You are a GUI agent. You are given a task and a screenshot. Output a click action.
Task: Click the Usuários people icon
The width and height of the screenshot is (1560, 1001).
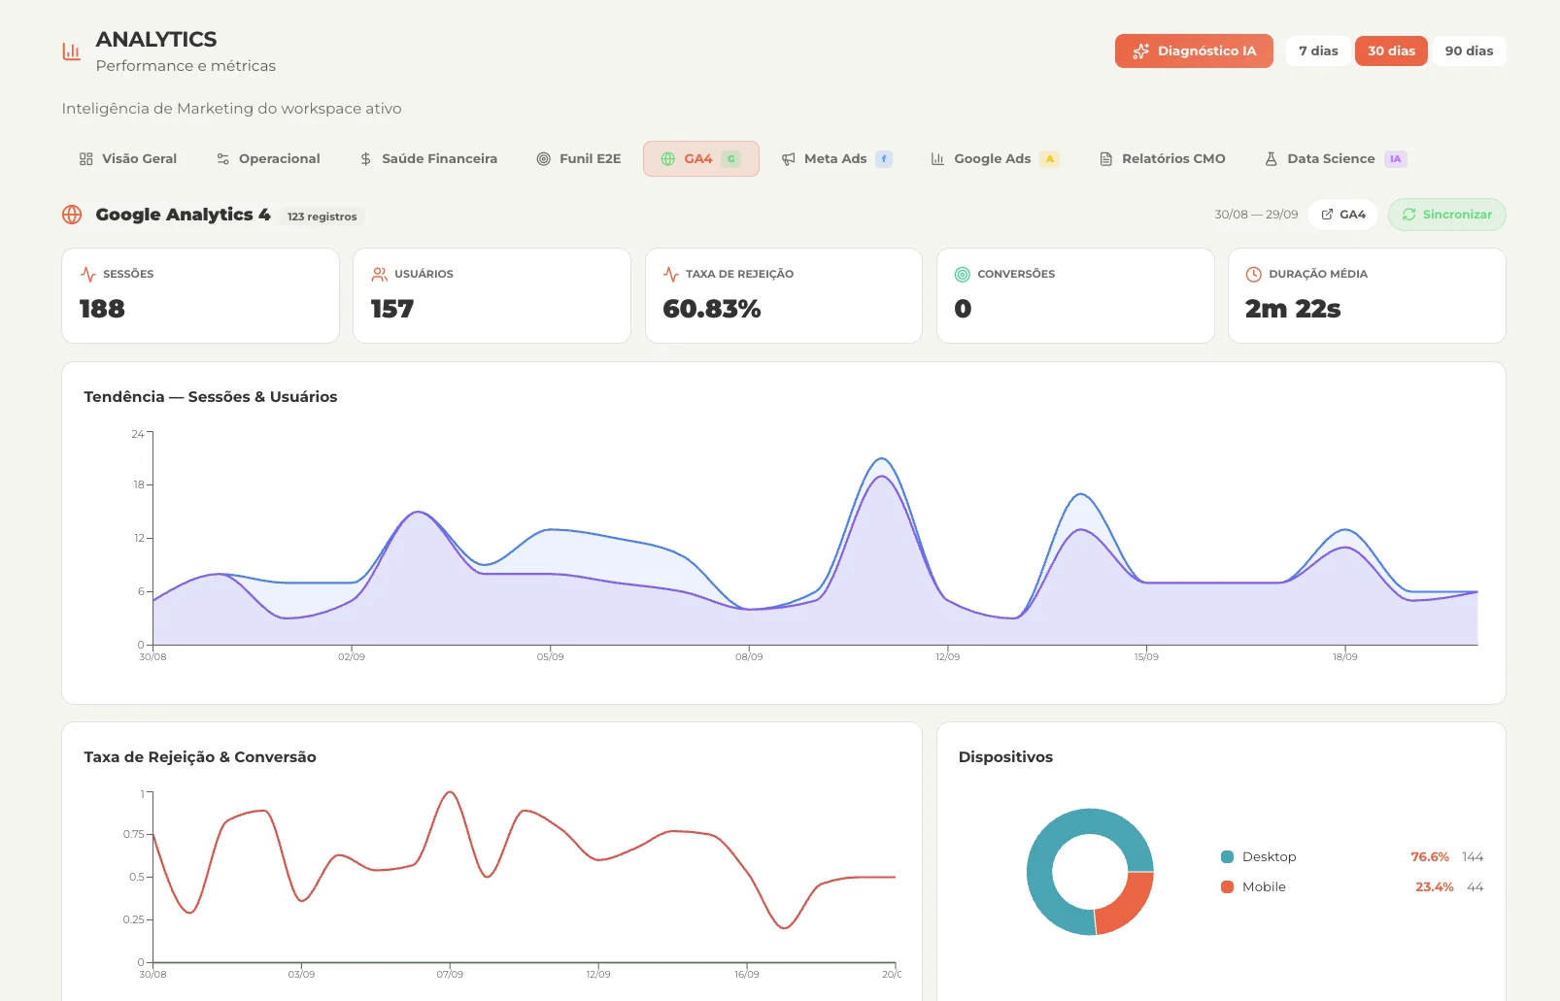coord(380,275)
